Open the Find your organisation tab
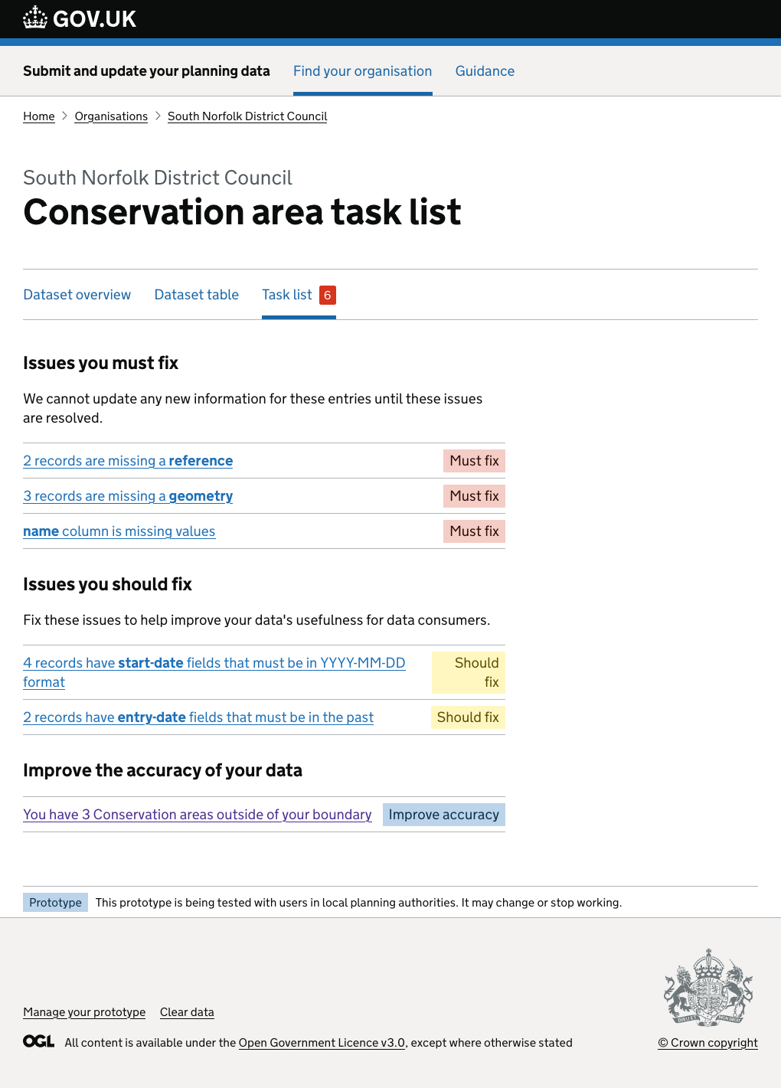781x1088 pixels. (x=362, y=71)
